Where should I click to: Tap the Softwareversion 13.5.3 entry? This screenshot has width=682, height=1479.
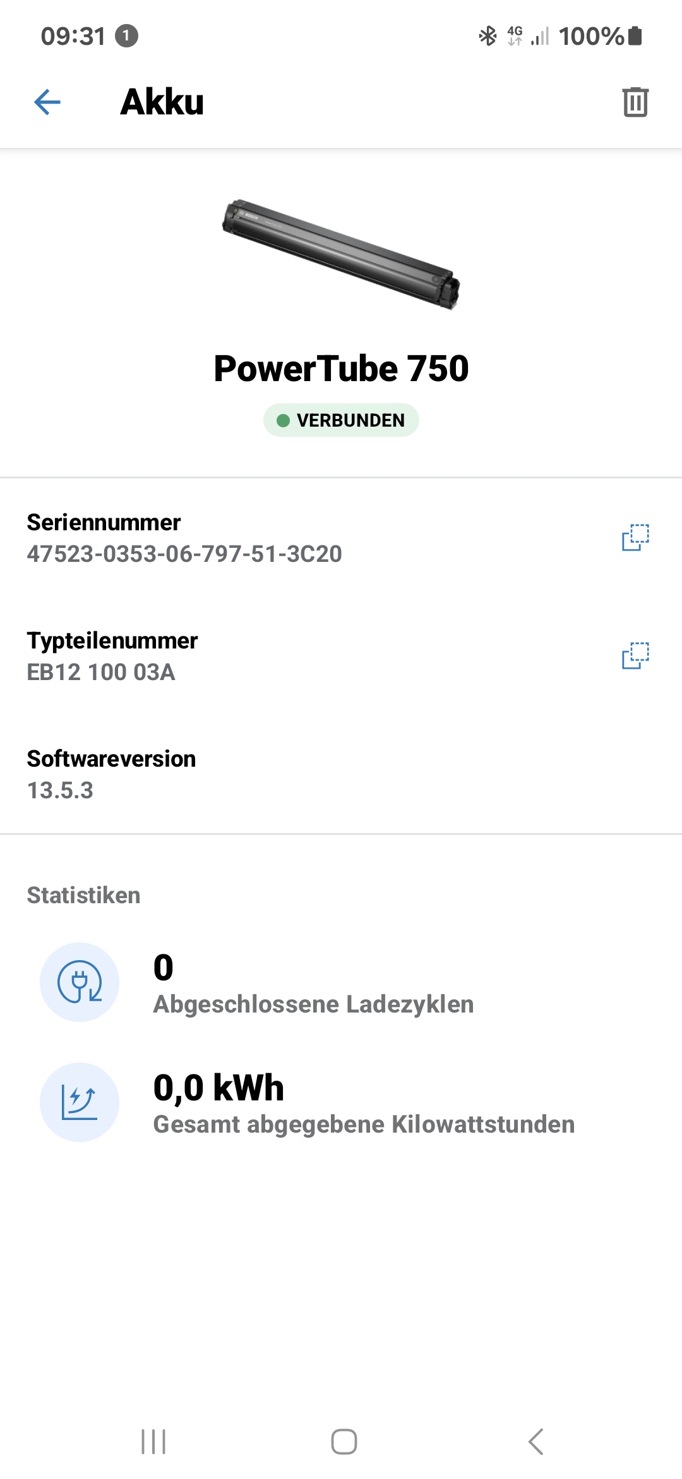coord(111,775)
